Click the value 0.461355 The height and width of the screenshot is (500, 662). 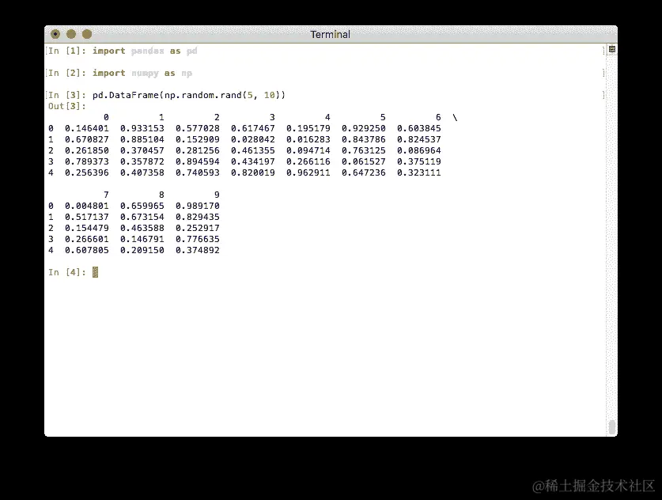pyautogui.click(x=252, y=150)
